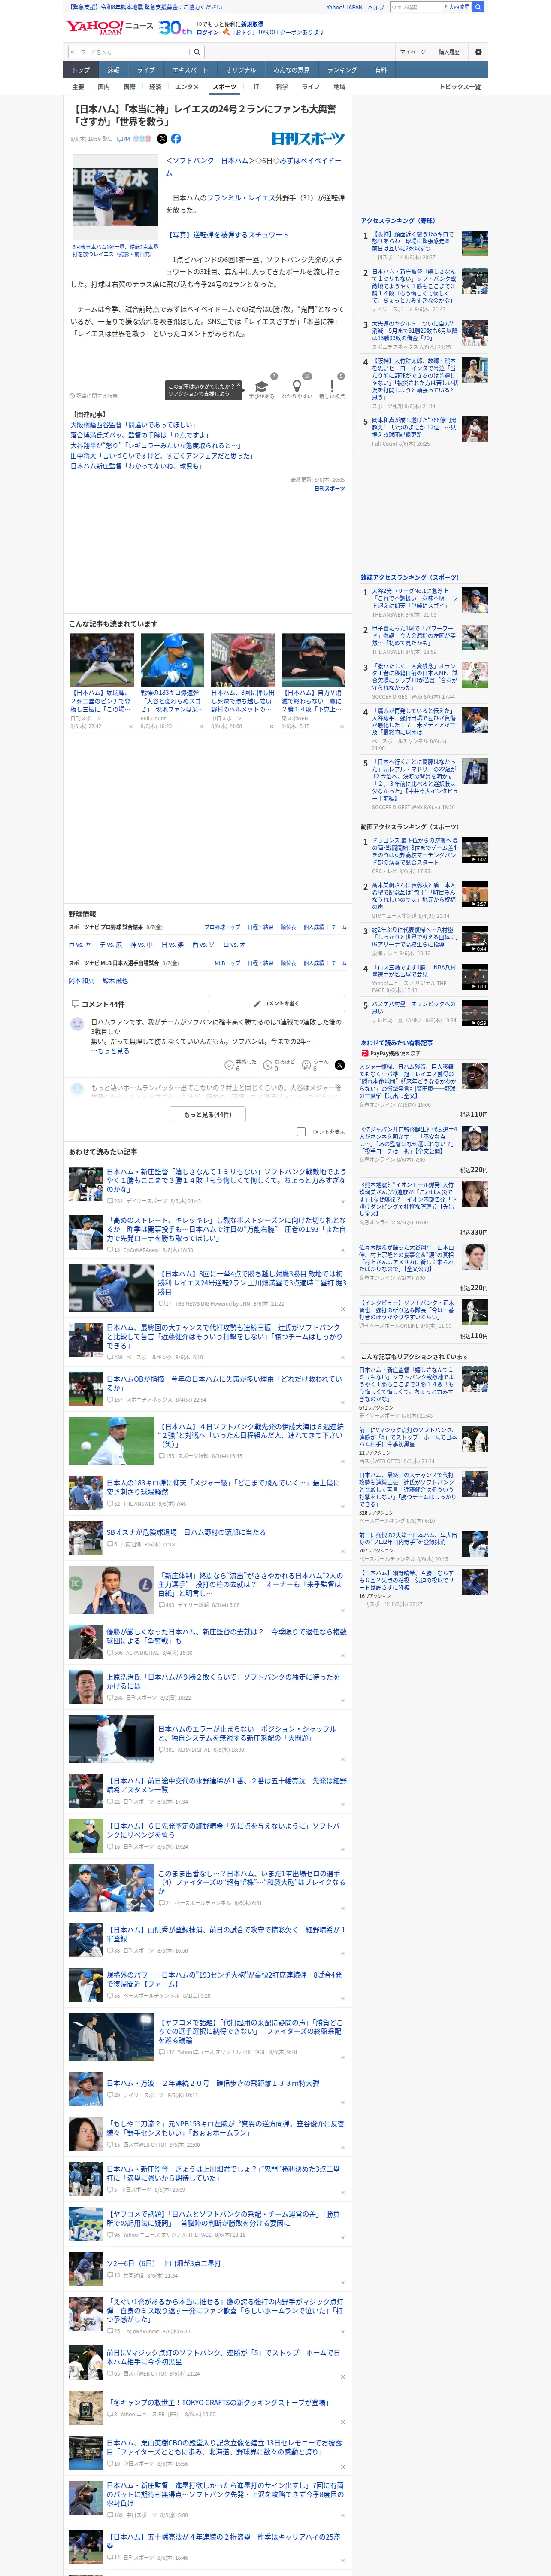Click the PayPay残高使えます label

391,1053
